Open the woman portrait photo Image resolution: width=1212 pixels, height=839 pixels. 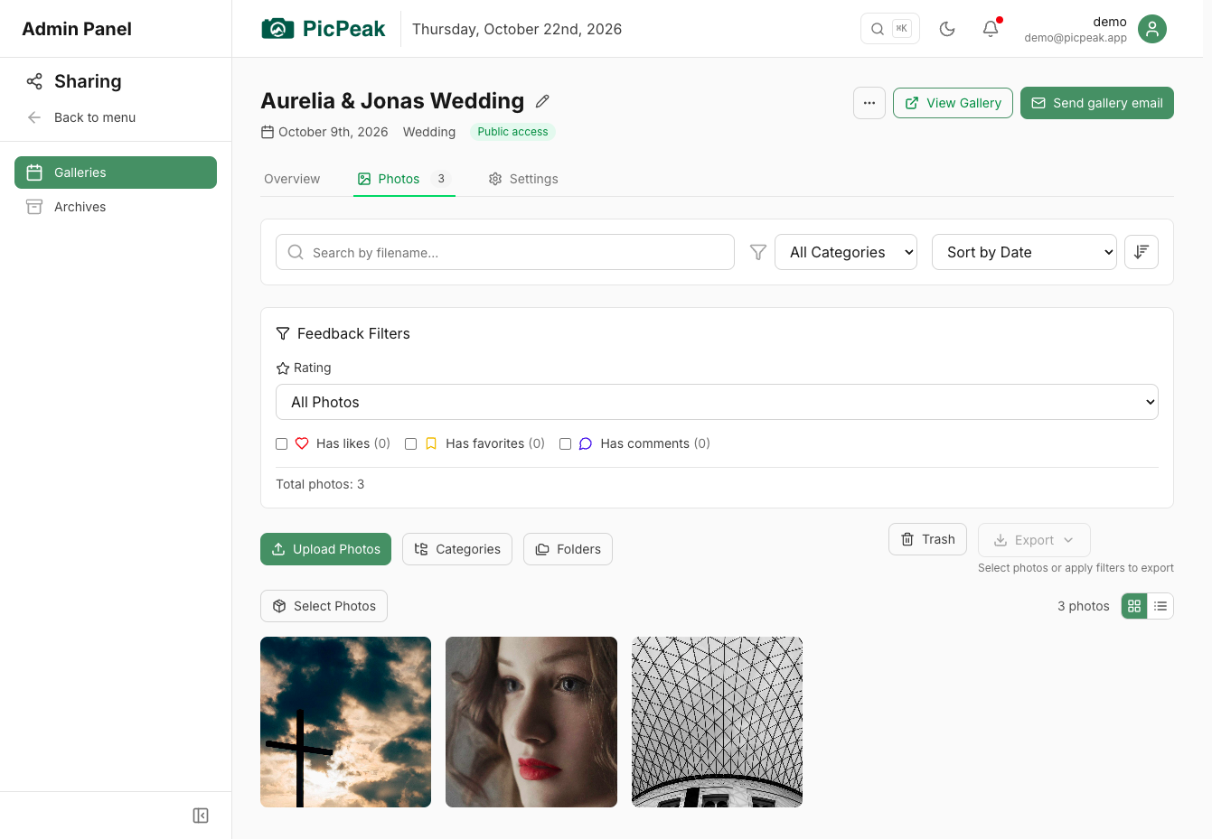tap(531, 722)
